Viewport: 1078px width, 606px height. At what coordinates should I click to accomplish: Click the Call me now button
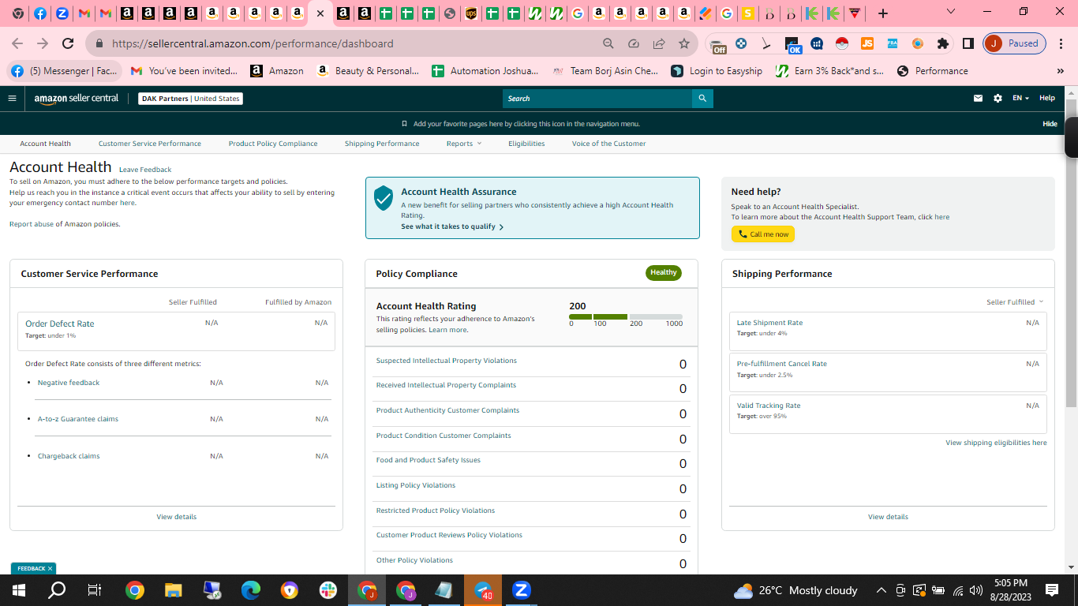[x=763, y=234]
